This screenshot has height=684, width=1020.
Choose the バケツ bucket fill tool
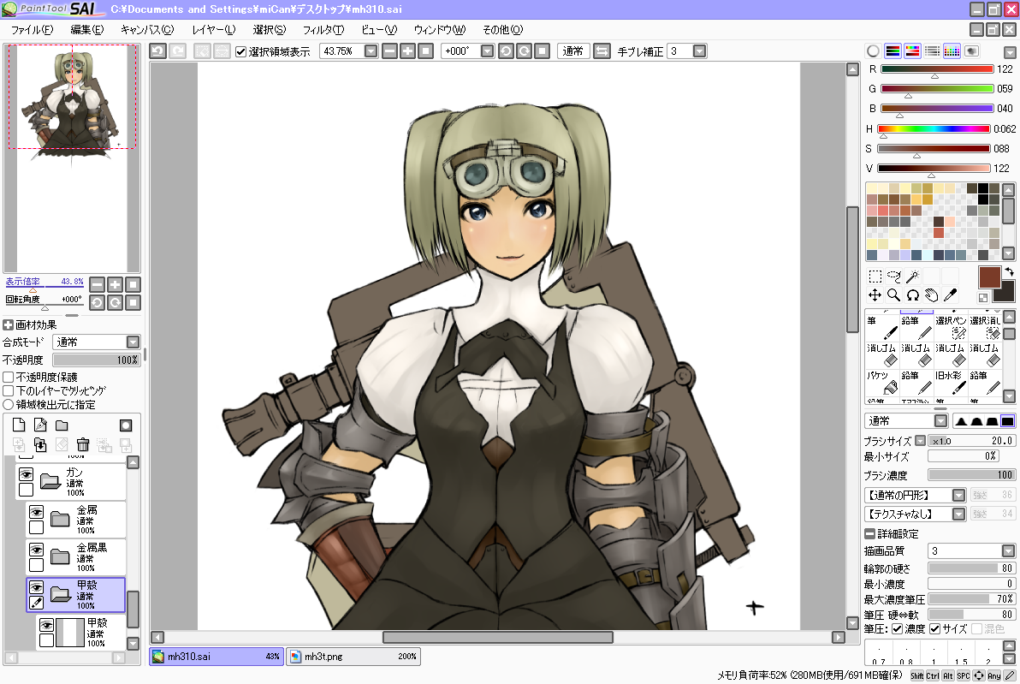click(882, 383)
